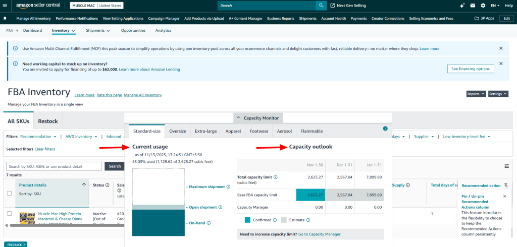
Task: Open the messages envelope icon
Action: [473, 6]
